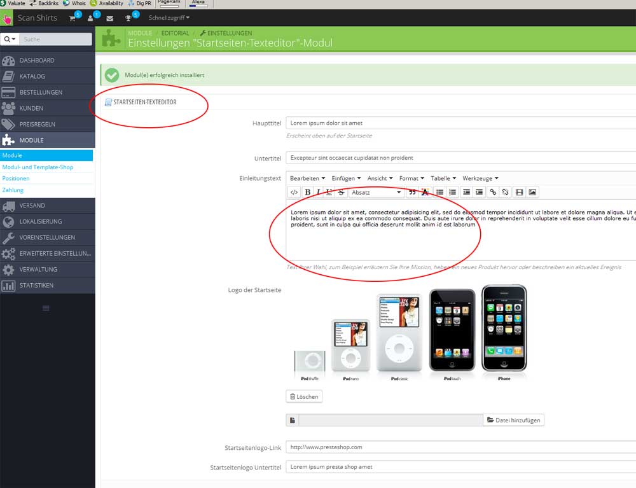Open Modul- und Template-Shop submenu link

point(38,167)
